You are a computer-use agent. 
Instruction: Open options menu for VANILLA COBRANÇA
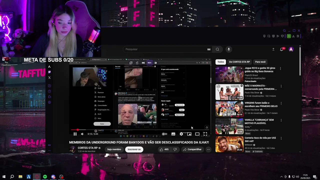pos(281,120)
